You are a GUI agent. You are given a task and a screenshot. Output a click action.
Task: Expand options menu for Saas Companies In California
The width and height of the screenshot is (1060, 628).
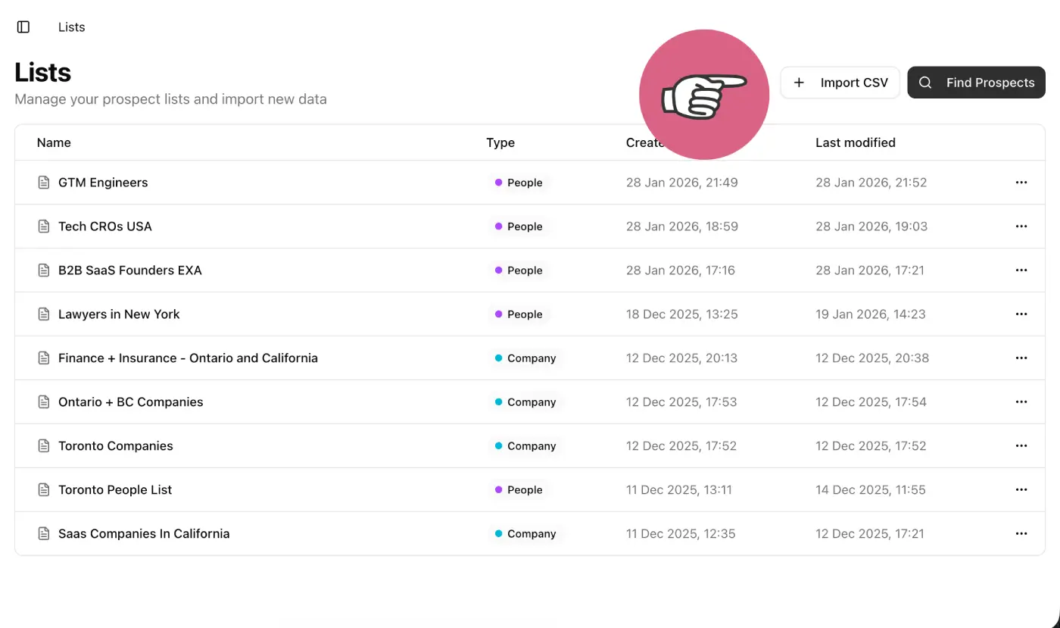(x=1021, y=534)
